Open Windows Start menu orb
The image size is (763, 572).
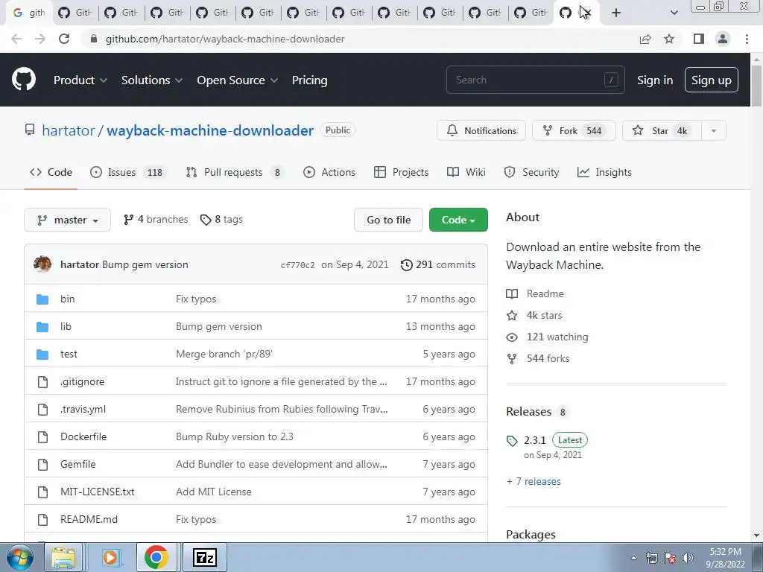pos(19,557)
